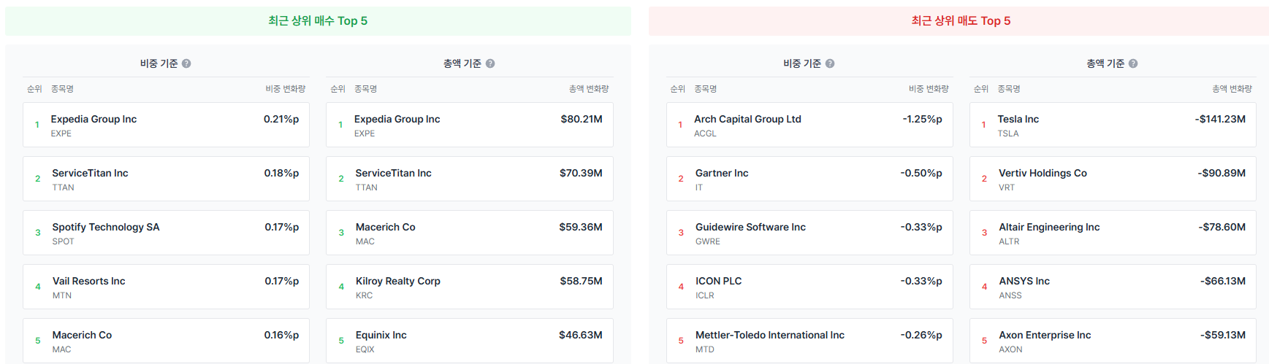
Task: Open the Tesla Inc row
Action: 1113,125
